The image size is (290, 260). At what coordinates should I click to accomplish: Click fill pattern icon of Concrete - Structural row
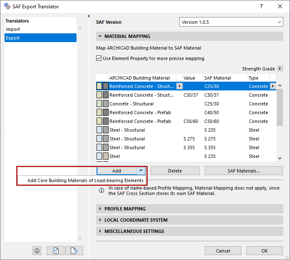click(99, 103)
